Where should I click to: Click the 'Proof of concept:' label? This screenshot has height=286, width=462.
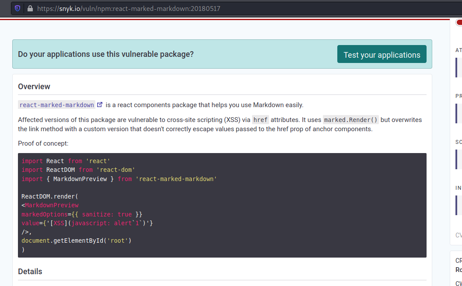point(43,143)
